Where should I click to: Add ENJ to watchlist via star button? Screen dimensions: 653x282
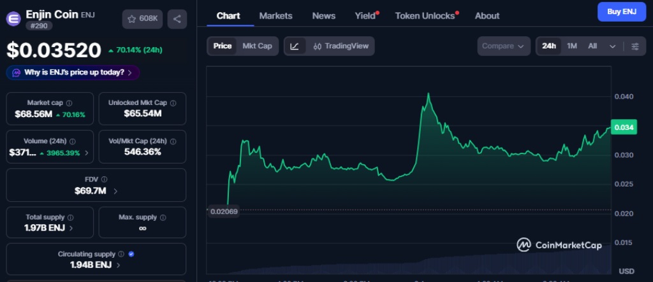click(142, 19)
